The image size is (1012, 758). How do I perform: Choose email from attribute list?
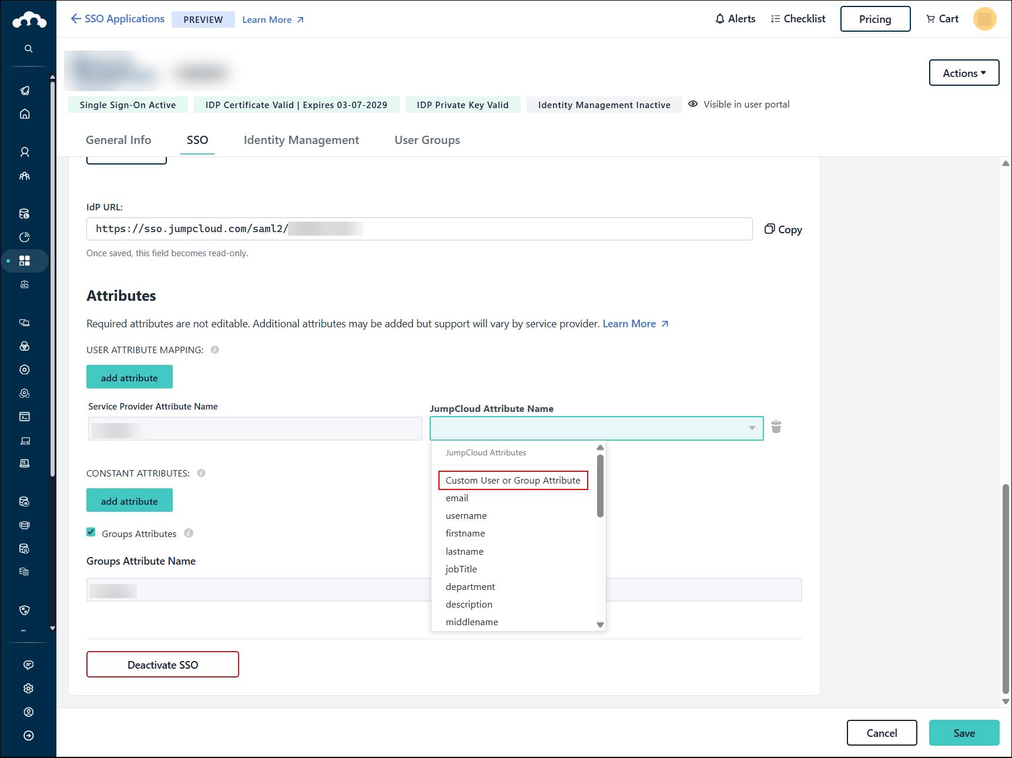[x=457, y=498]
